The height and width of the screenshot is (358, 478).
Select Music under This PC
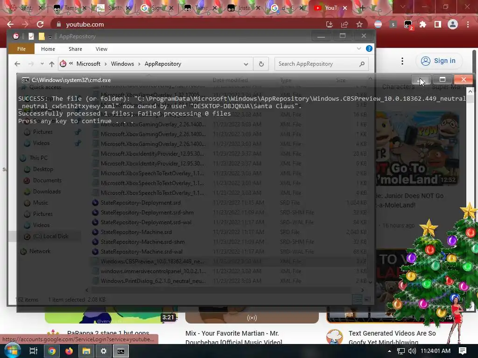coord(40,203)
